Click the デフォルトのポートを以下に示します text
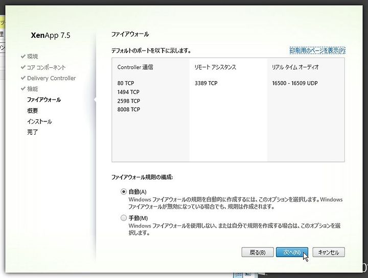Screen dimensions: 368x278 pyautogui.click(x=151, y=50)
